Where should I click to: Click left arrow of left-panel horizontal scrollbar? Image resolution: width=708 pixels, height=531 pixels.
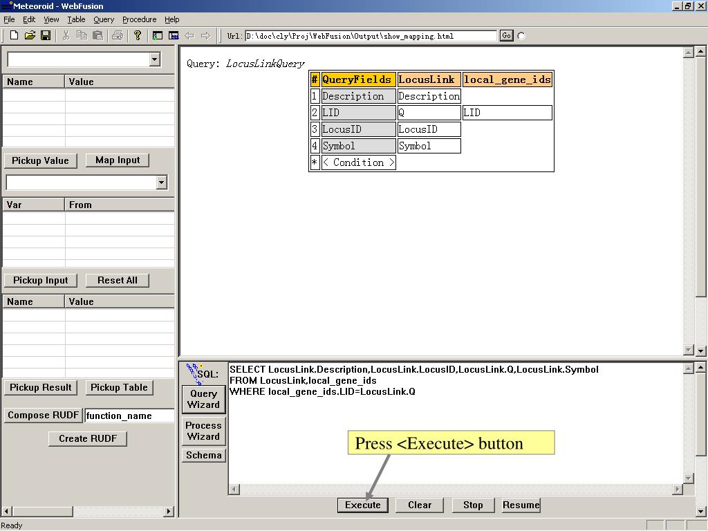tap(6, 511)
